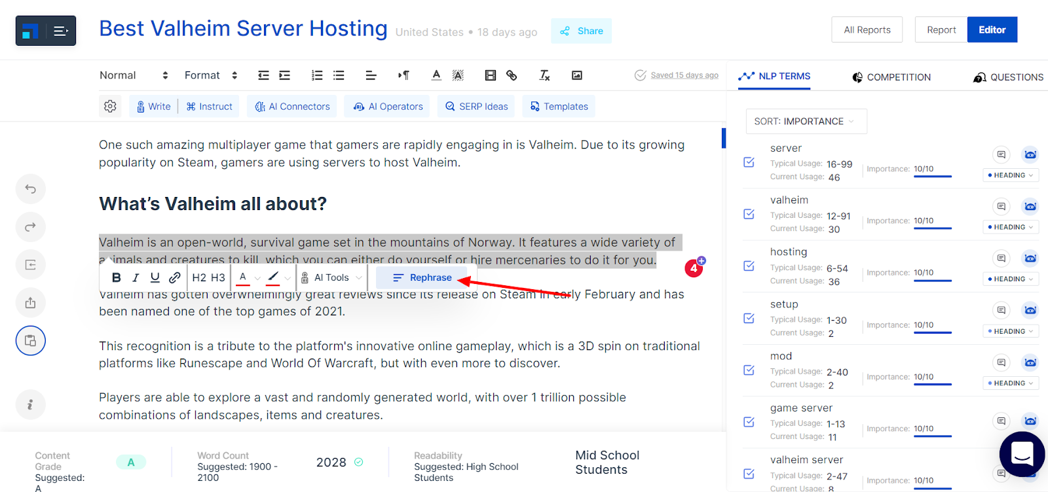Open Heading dropdown for server term

click(x=1011, y=175)
